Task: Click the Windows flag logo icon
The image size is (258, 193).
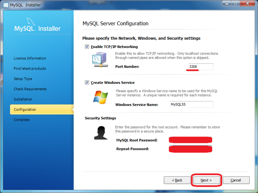Action: point(100,97)
